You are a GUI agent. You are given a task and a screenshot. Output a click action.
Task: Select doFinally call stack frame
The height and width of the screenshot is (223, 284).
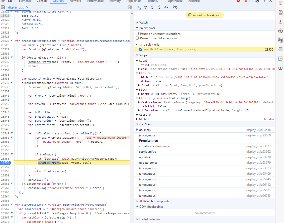tap(205, 130)
